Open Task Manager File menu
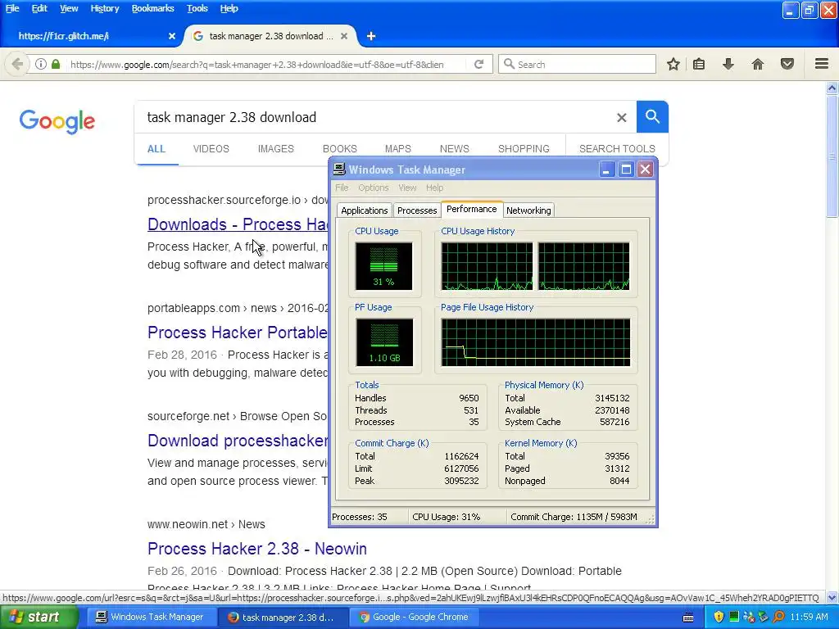The height and width of the screenshot is (629, 839). pos(342,188)
